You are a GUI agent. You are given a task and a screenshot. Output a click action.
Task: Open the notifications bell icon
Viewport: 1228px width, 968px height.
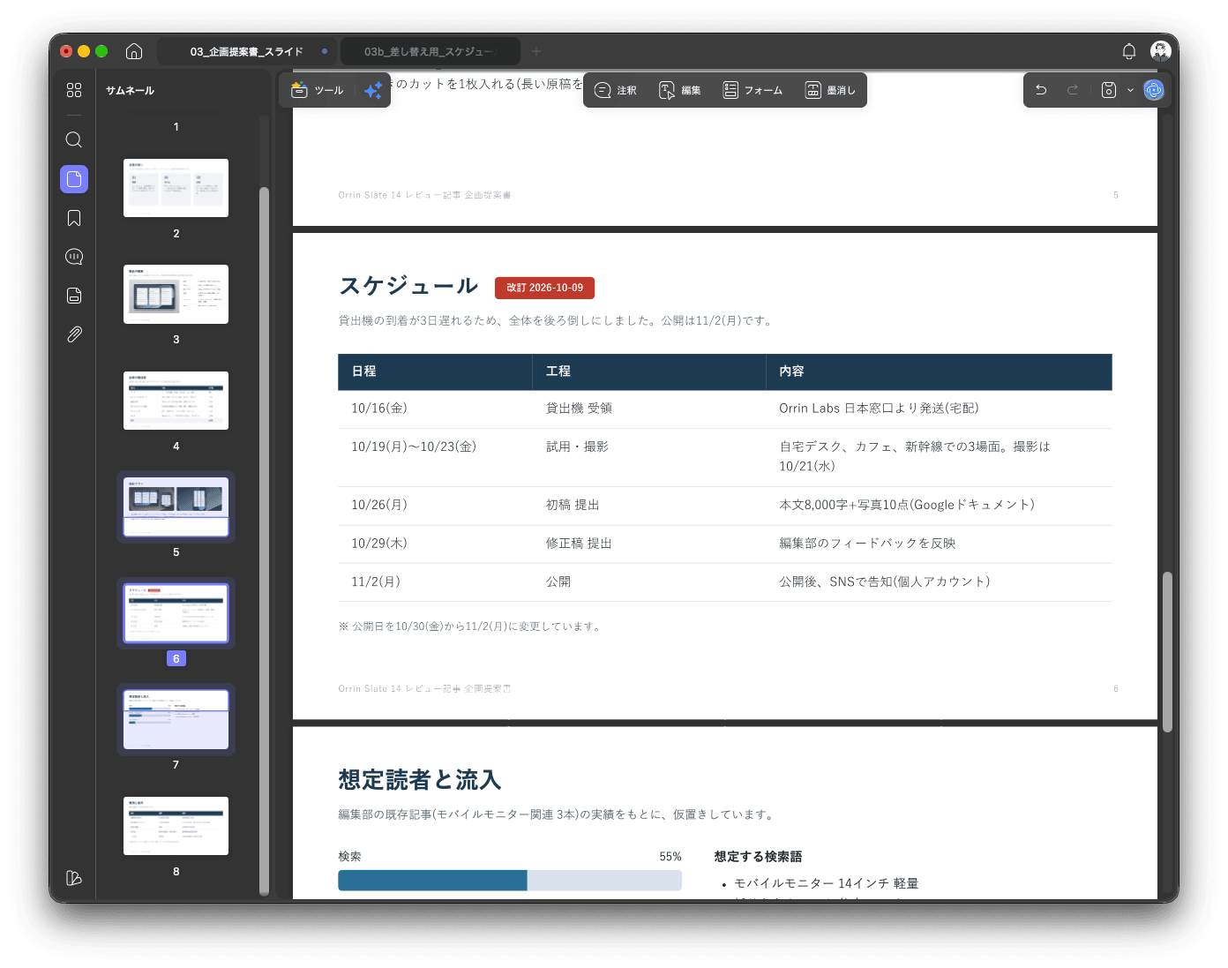(1129, 51)
